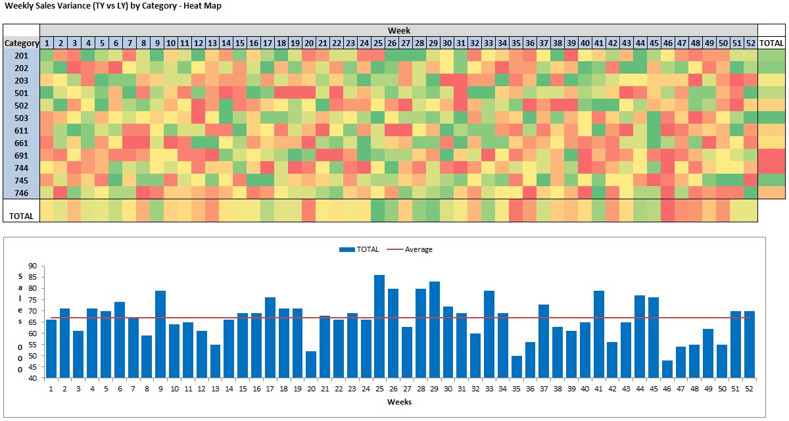The height and width of the screenshot is (421, 789).
Task: Select category 503 row label
Action: 21,118
